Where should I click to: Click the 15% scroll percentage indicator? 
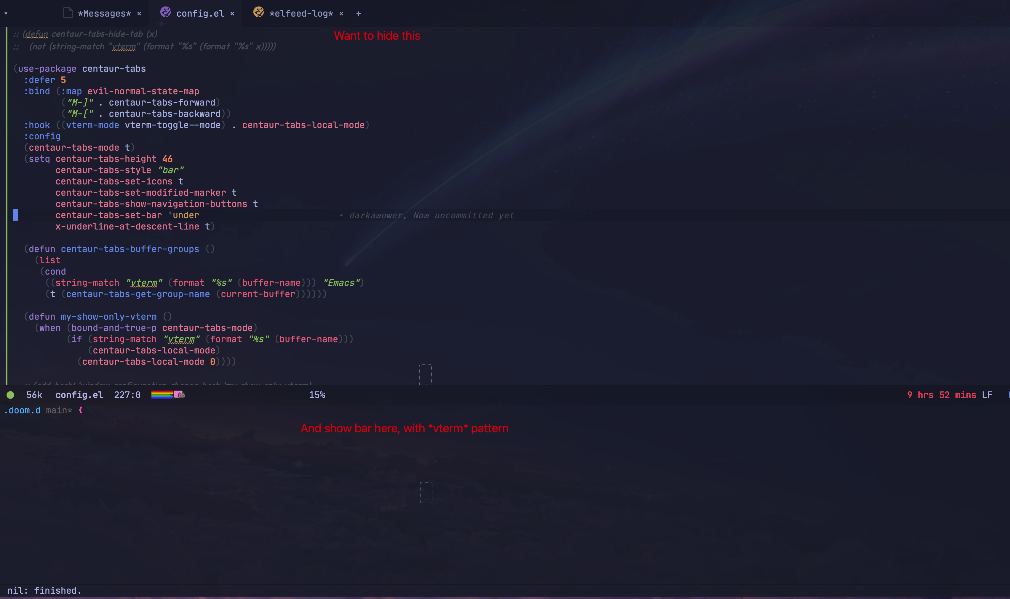pos(318,395)
